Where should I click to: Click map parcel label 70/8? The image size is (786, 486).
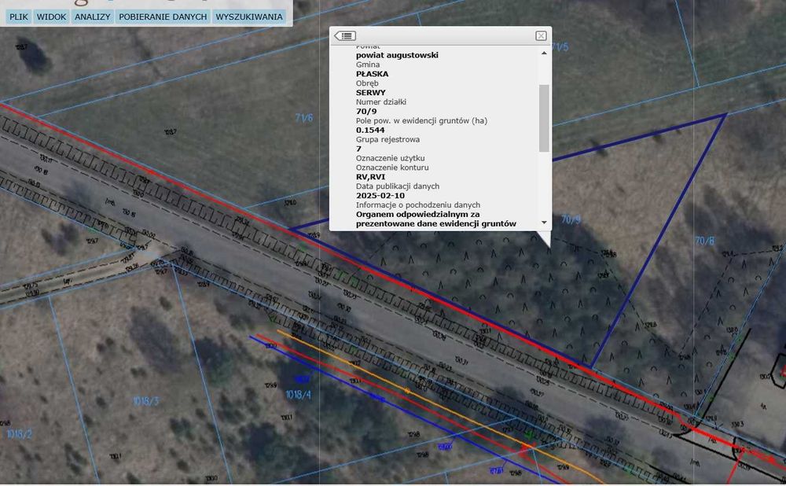click(705, 241)
